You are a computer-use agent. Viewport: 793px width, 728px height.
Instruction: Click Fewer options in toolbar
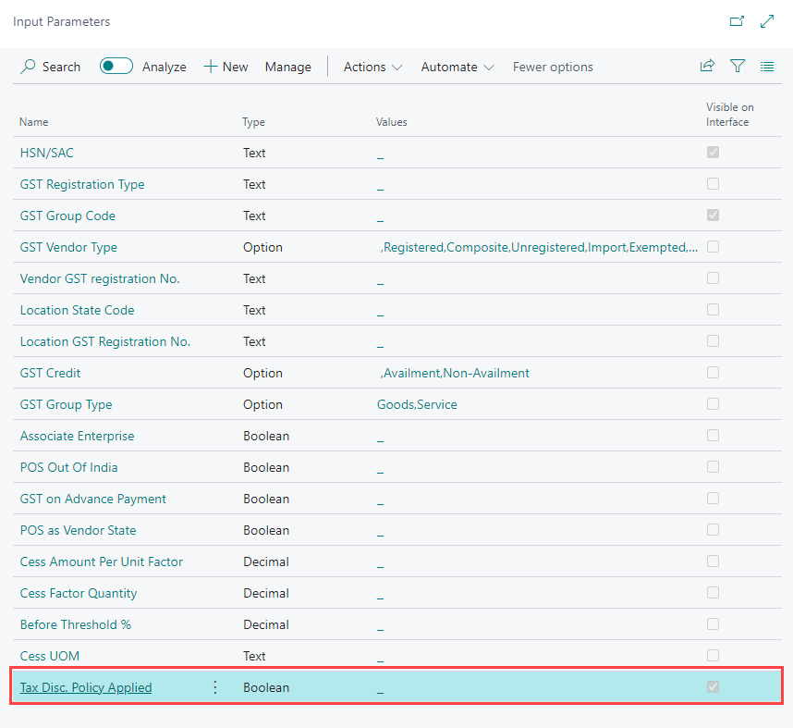[x=553, y=67]
